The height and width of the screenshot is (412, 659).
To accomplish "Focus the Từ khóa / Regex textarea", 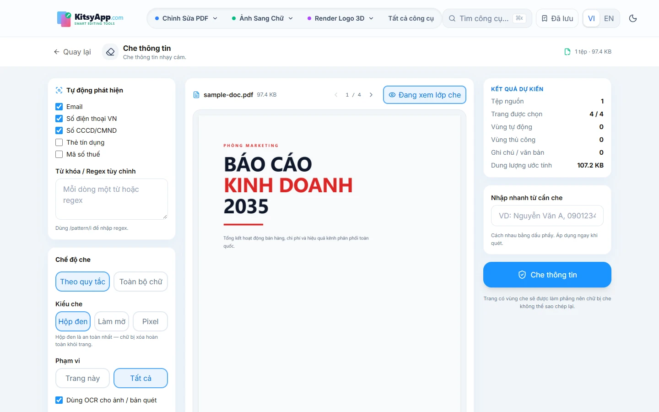I will pos(112,199).
